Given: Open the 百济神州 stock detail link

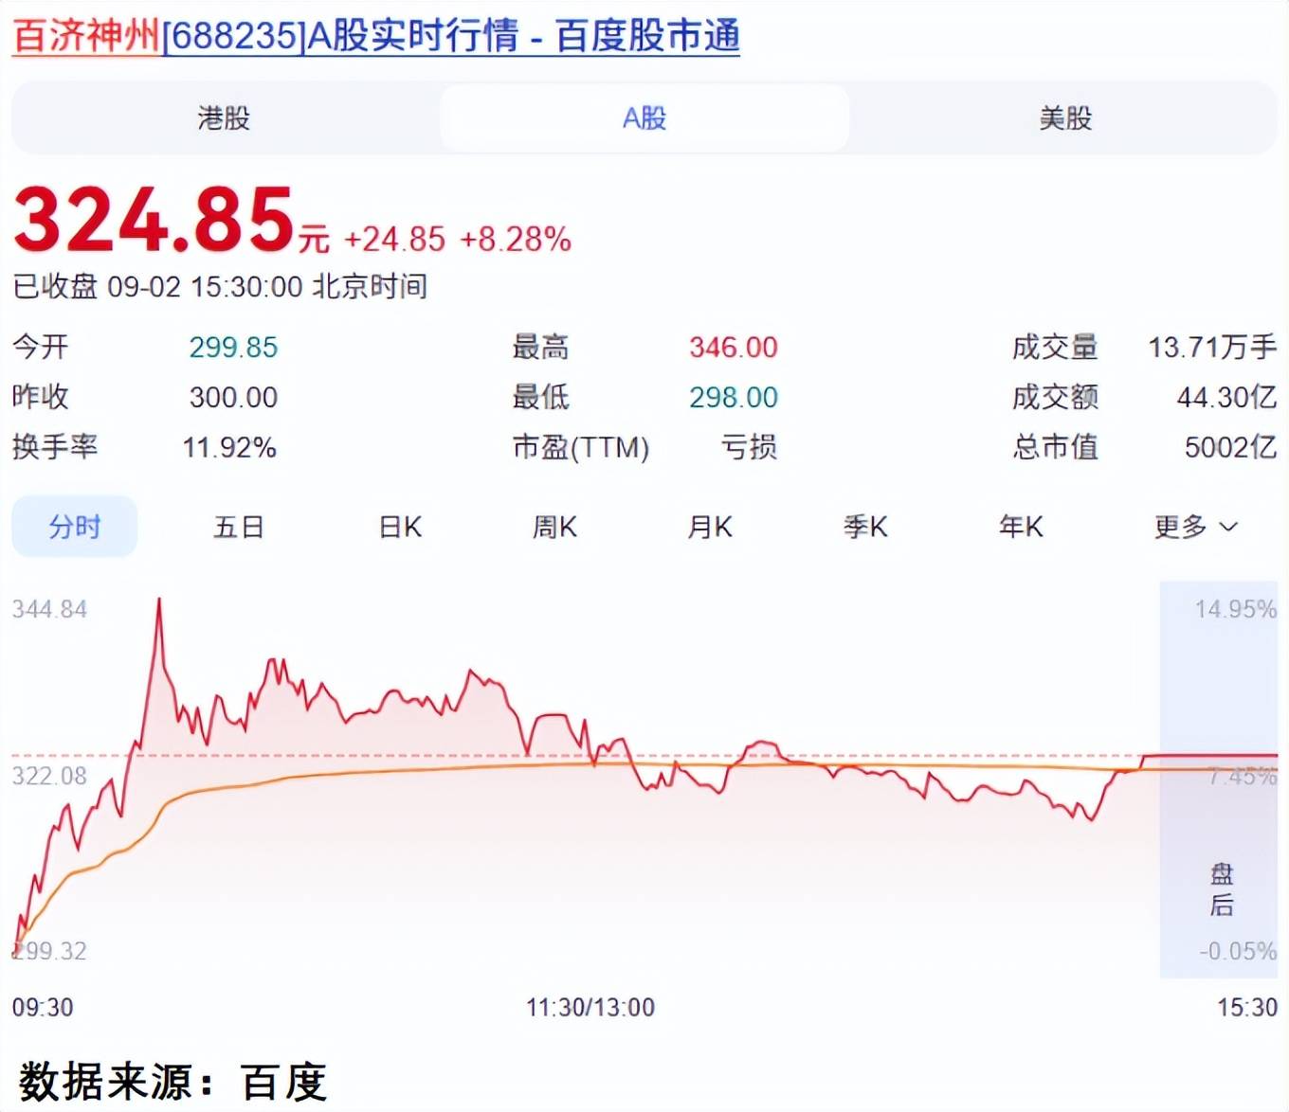Looking at the screenshot, I should [81, 35].
